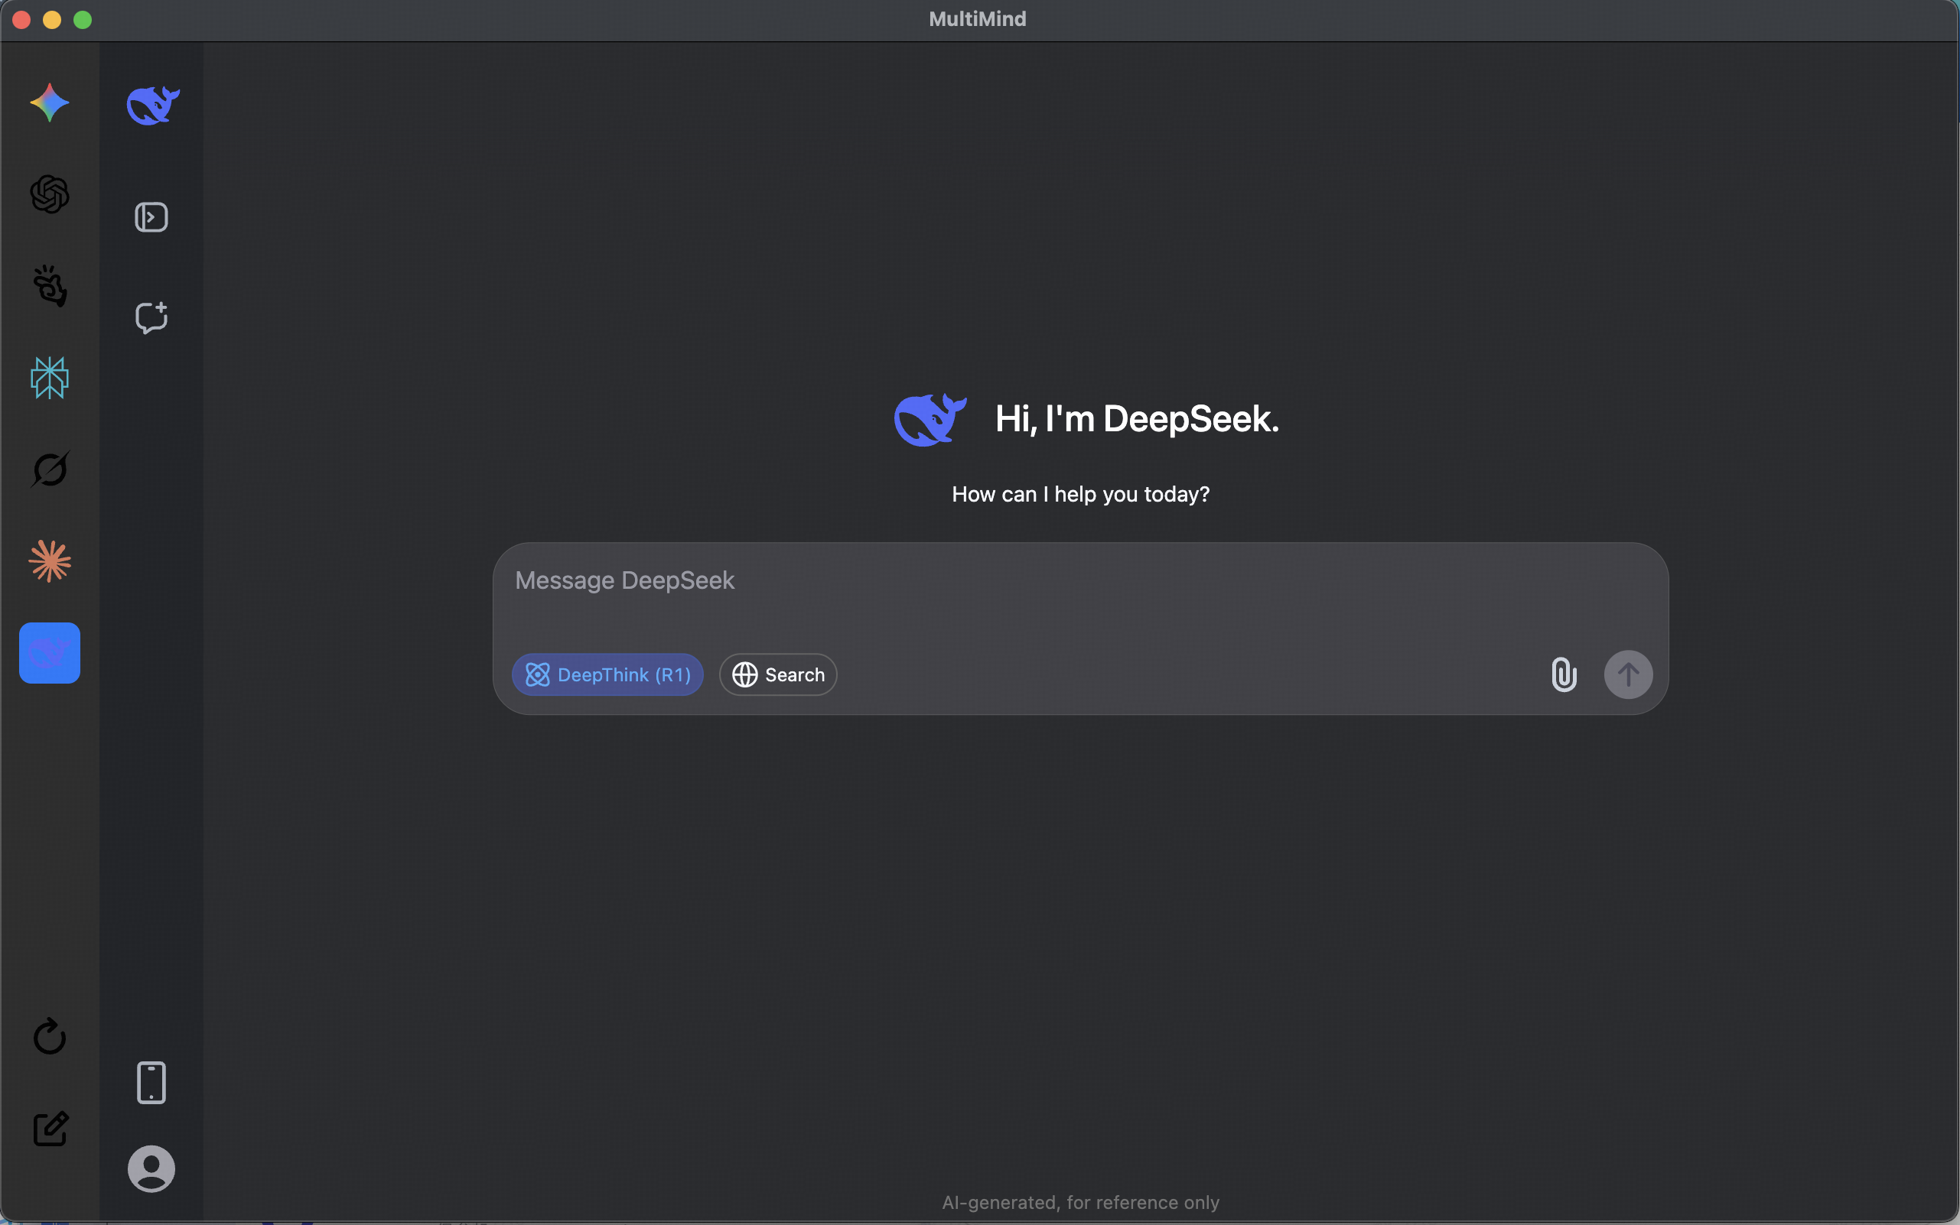Open Grok from the sidebar
Image resolution: width=1960 pixels, height=1225 pixels.
tap(50, 469)
